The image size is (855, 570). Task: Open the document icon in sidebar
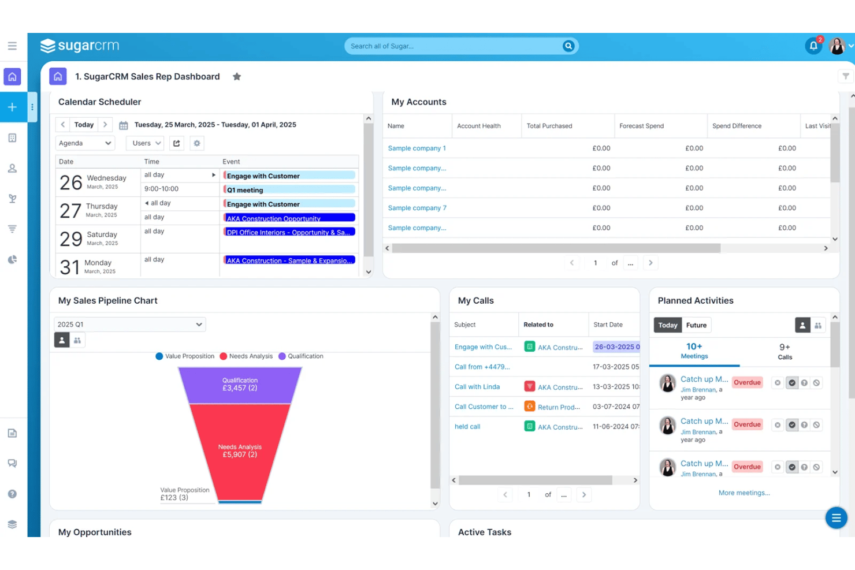12,433
